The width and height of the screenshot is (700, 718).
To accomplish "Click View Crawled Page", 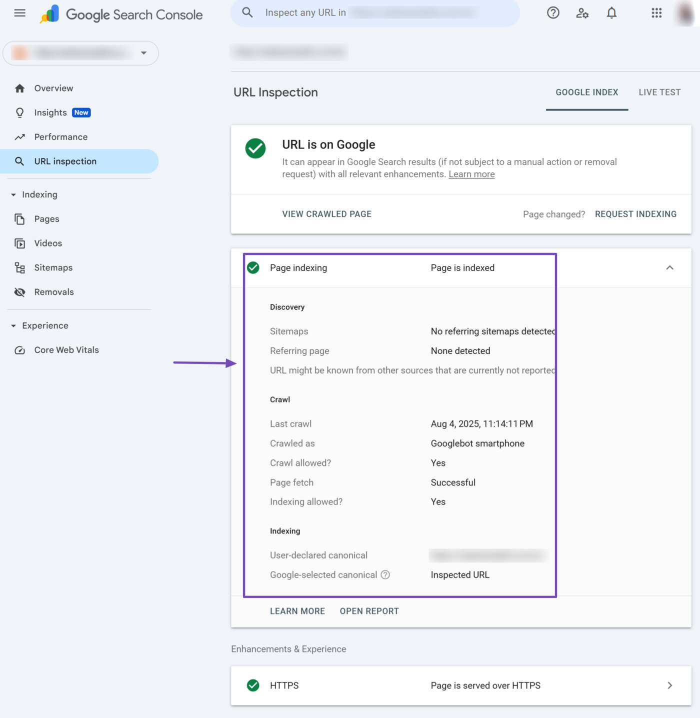I will click(327, 214).
